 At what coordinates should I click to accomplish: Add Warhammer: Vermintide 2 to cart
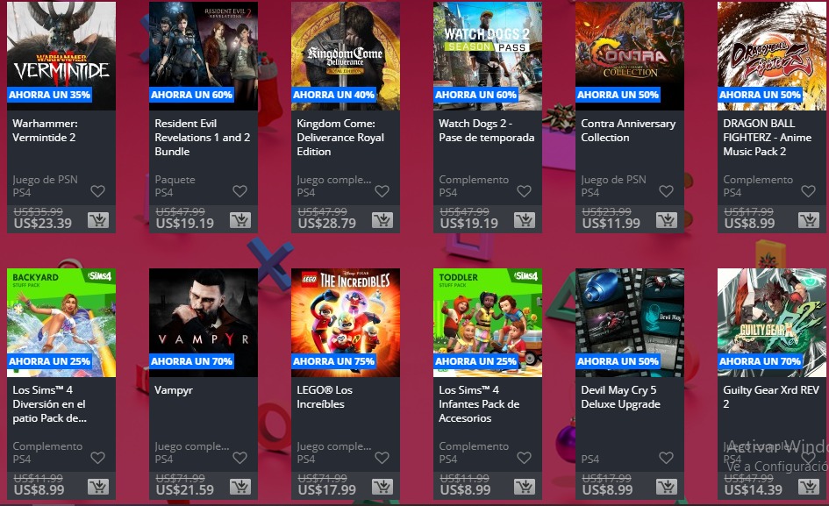point(97,220)
